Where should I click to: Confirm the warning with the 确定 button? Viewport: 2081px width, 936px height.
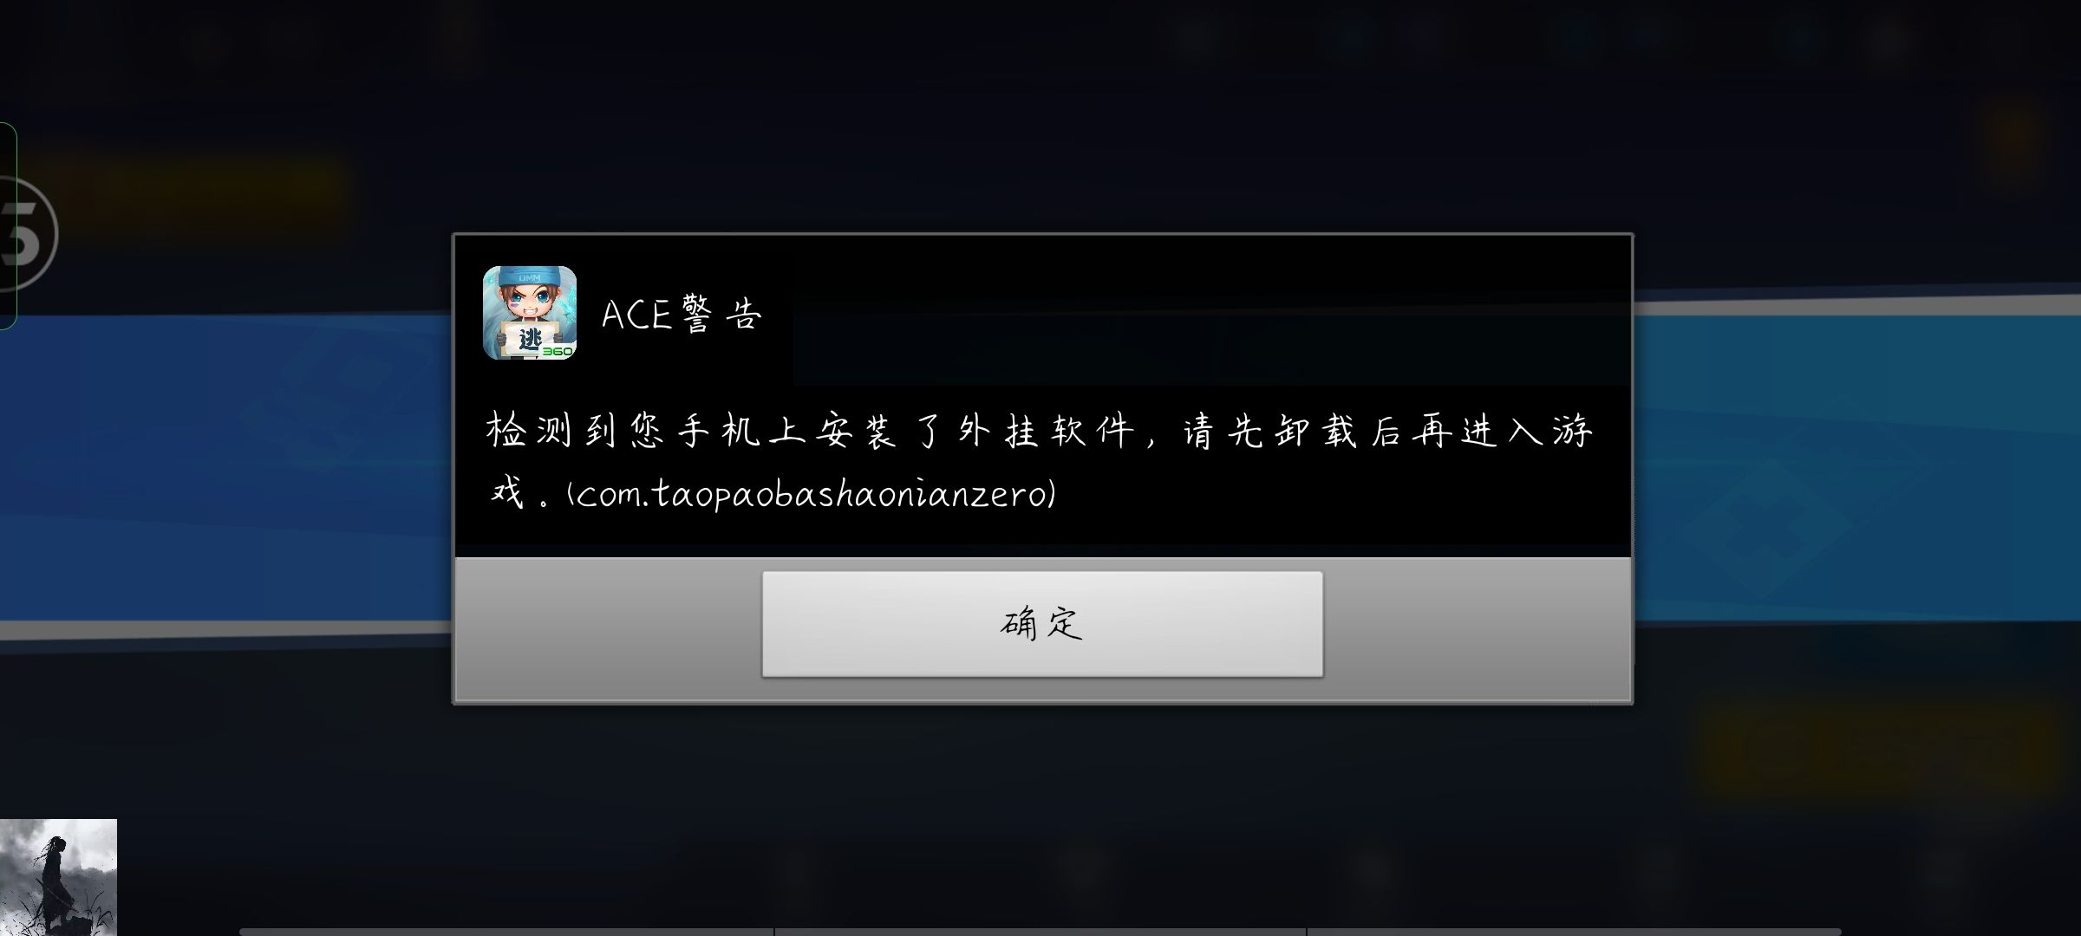pyautogui.click(x=1042, y=623)
